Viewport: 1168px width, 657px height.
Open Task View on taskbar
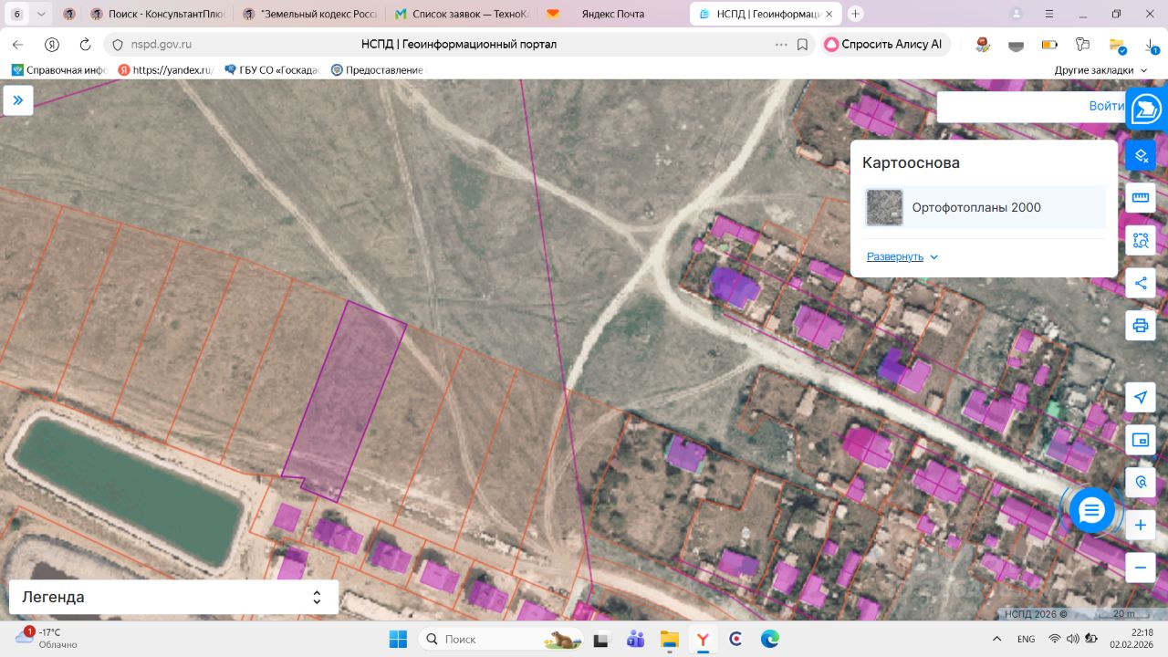(602, 639)
